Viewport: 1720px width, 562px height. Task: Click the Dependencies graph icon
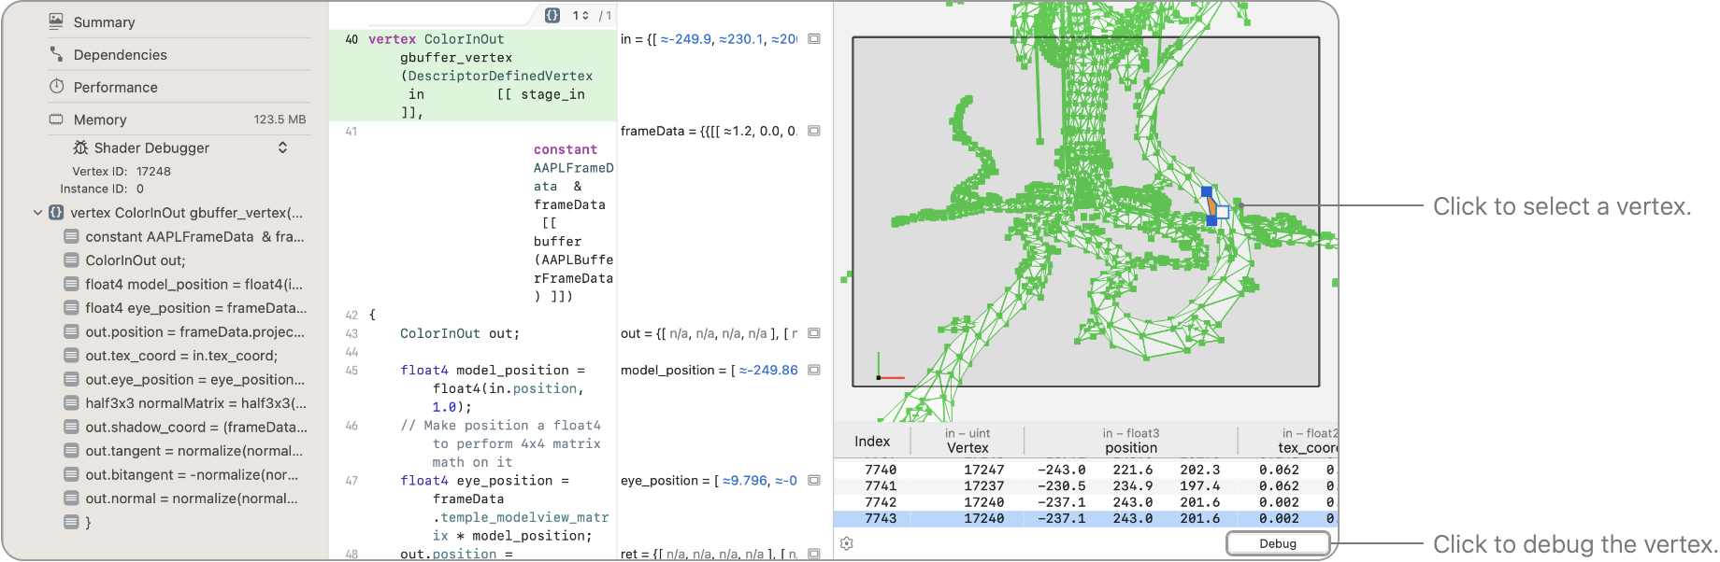pos(56,54)
